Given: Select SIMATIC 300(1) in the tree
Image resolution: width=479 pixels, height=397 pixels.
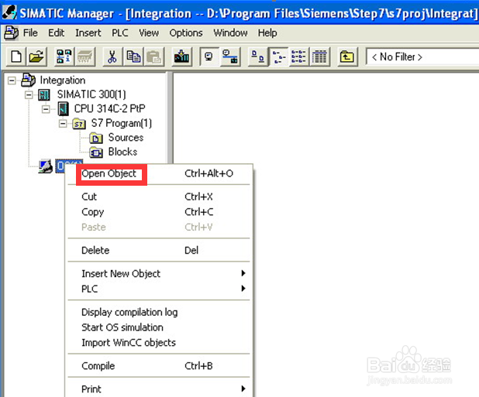Looking at the screenshot, I should click(x=91, y=94).
